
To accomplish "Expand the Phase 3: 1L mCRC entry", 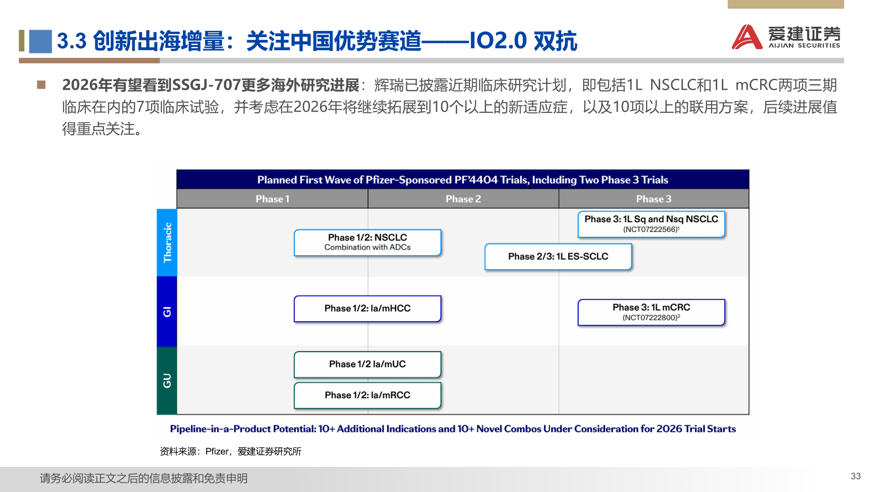I will point(652,313).
